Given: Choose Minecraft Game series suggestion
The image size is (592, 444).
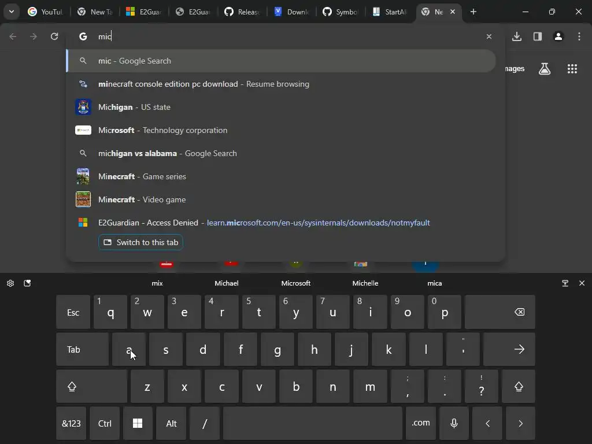Looking at the screenshot, I should (282, 176).
